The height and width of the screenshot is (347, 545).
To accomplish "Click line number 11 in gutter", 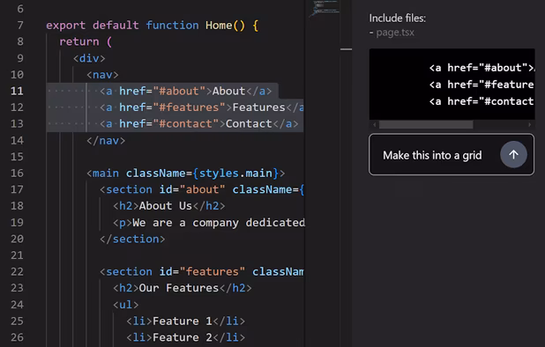I will (17, 91).
